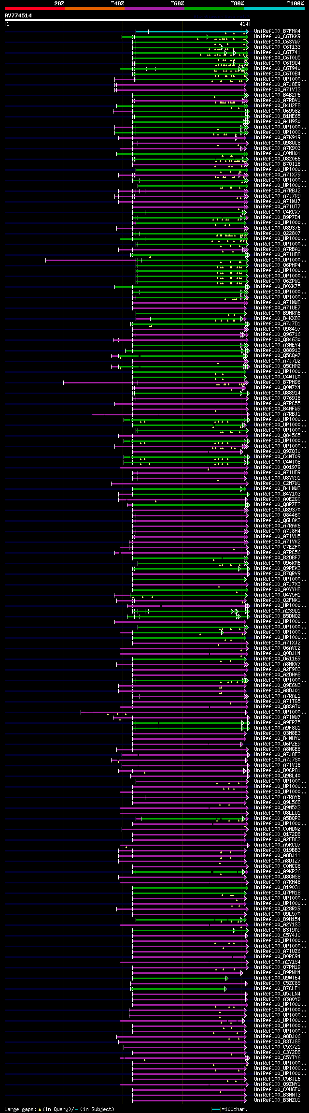Click the purple ~60% identity legend bar
Image resolution: width=309 pixels, height=1113 pixels.
154,9
